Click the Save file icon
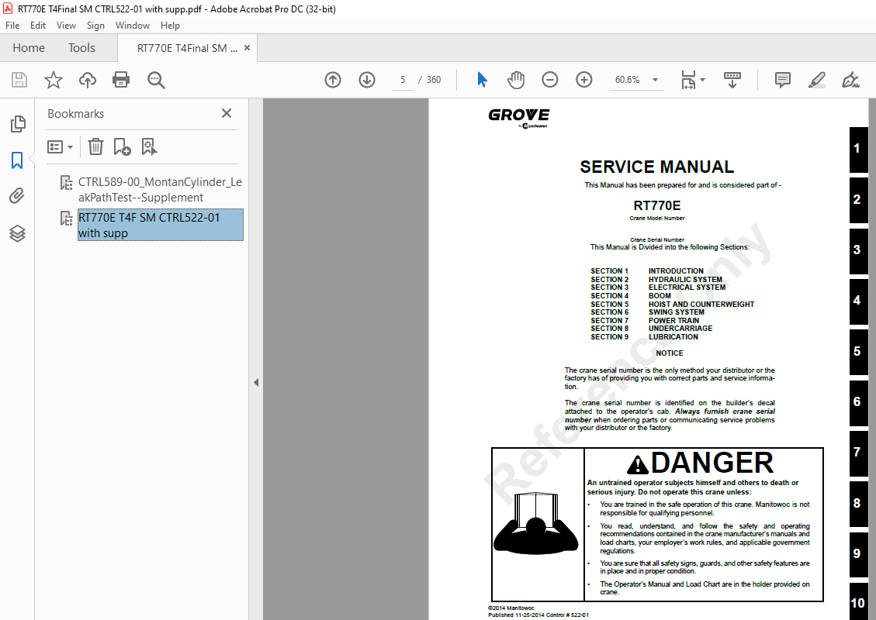This screenshot has height=620, width=876. coord(19,80)
